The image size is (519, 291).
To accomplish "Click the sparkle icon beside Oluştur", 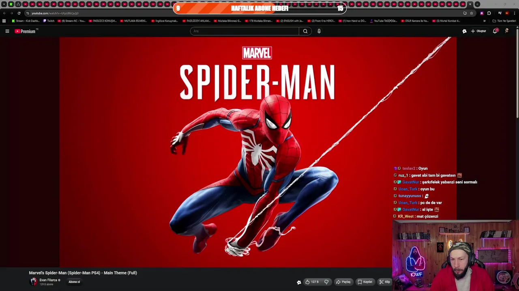I will 465,31.
